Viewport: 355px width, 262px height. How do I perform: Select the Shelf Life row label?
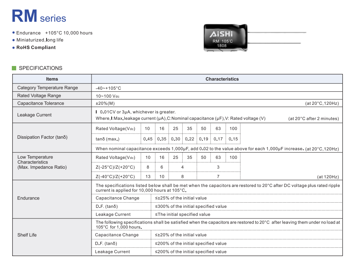pos(27,235)
